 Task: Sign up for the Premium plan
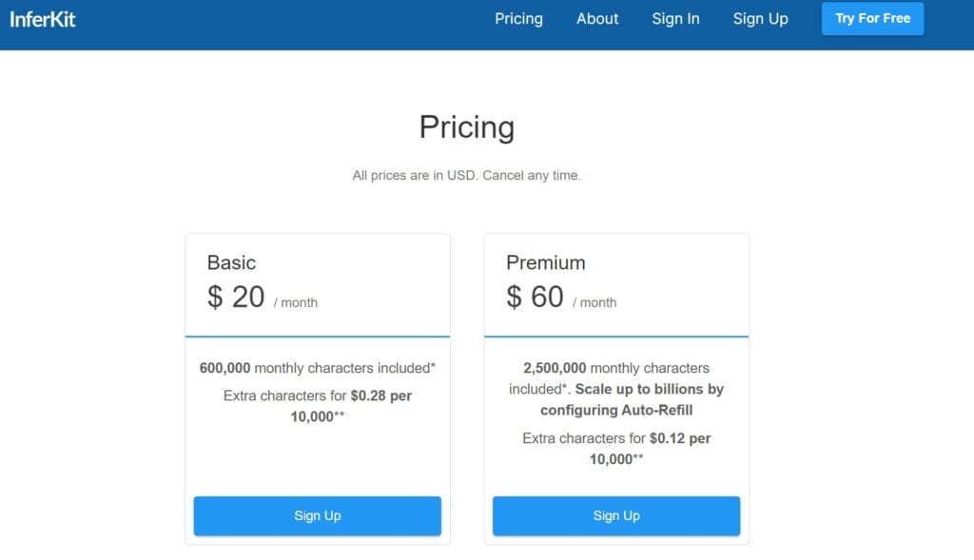pos(616,515)
